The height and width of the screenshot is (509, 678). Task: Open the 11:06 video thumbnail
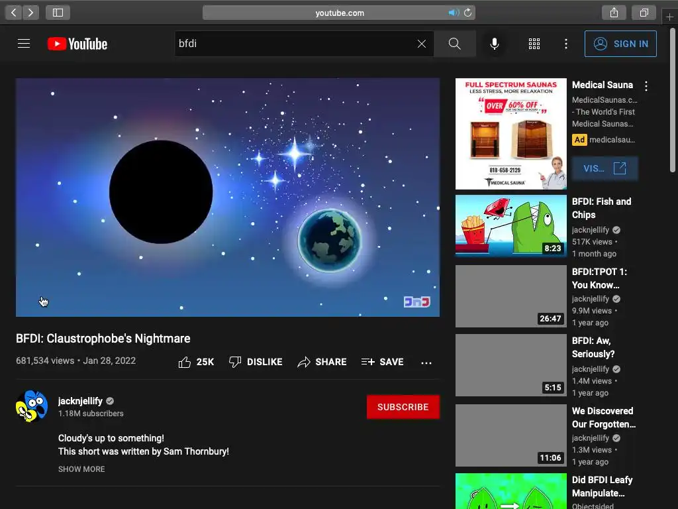[x=510, y=435]
